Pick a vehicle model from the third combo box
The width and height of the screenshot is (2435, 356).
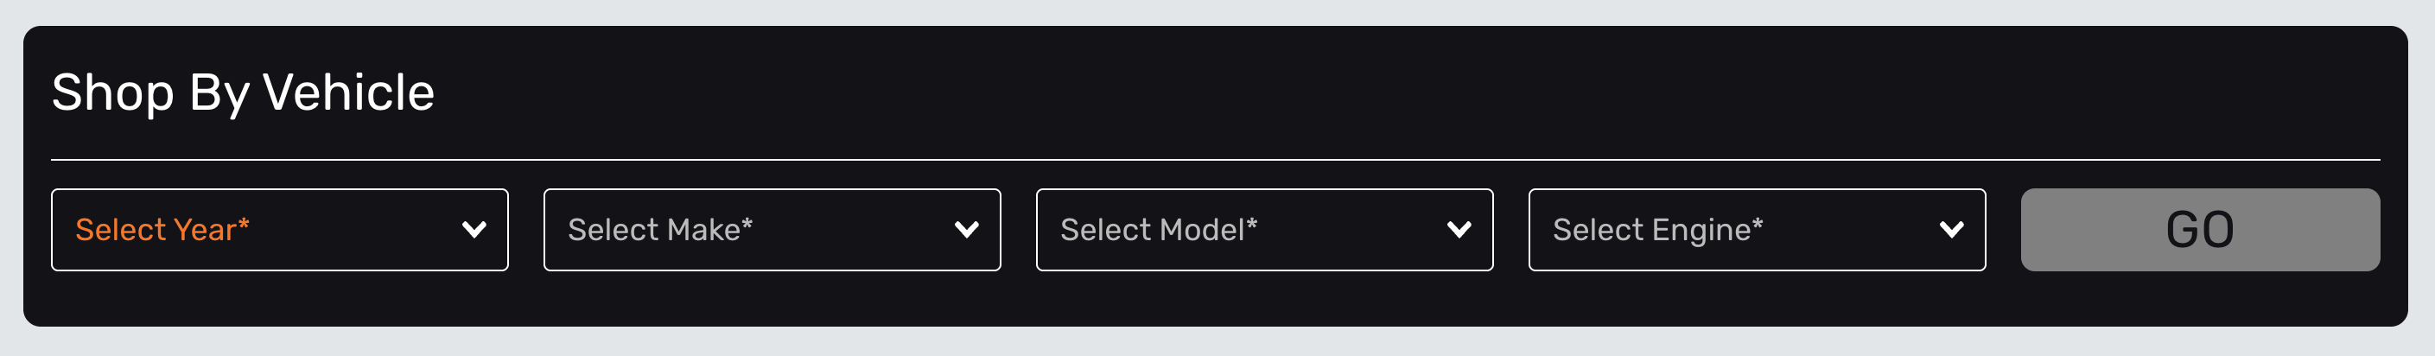point(1264,230)
